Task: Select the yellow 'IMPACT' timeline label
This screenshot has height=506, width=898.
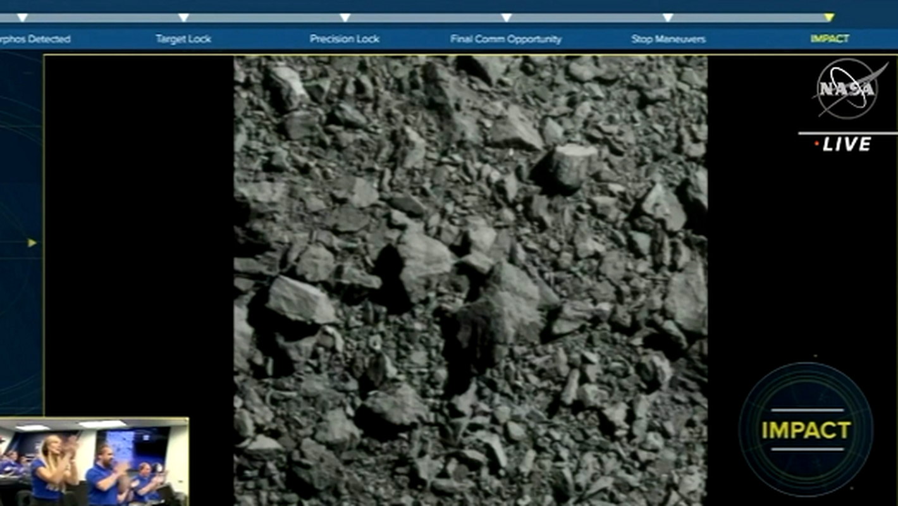Action: tap(830, 39)
